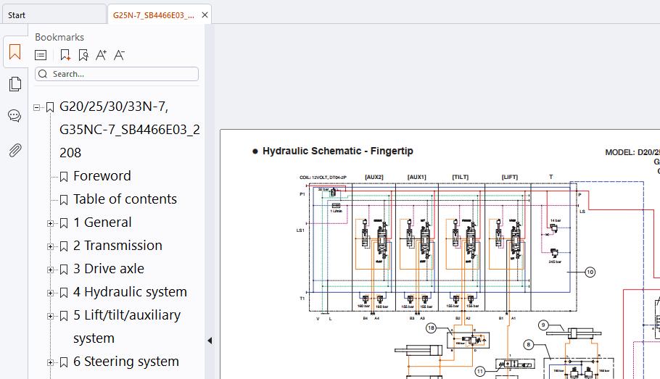Viewport: 660px width, 379px height.
Task: Decrease bookmark font size
Action: 119,55
